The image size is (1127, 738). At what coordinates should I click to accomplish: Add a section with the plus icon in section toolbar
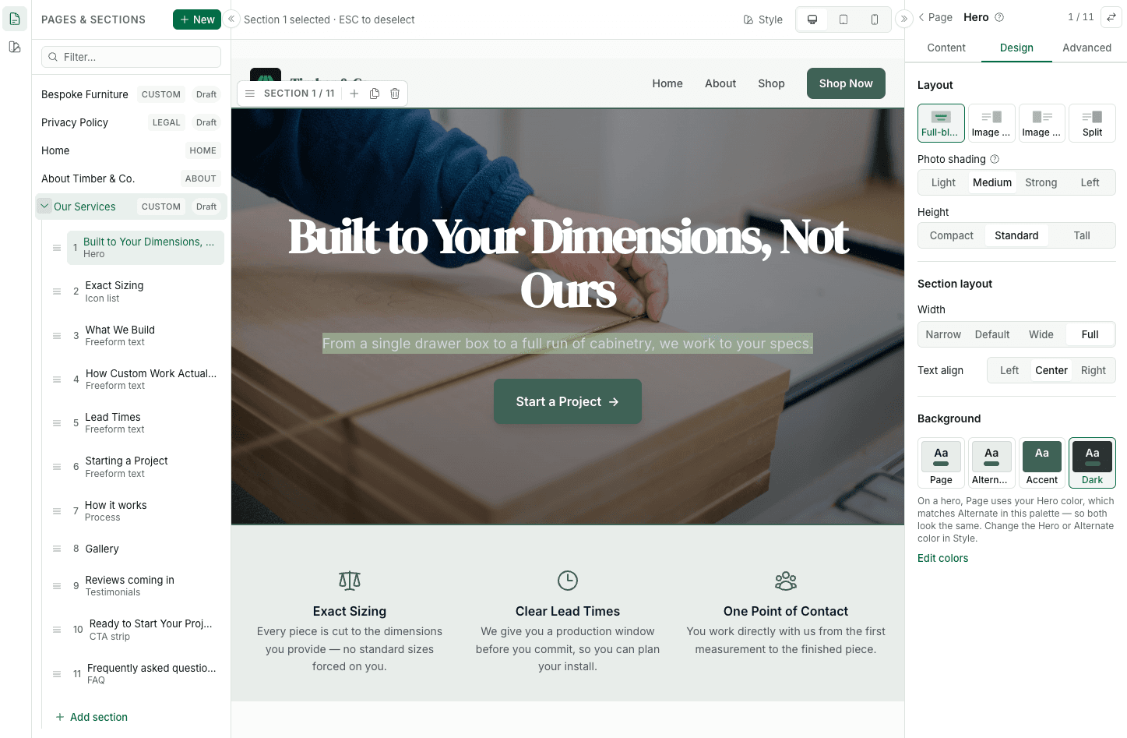pyautogui.click(x=354, y=94)
